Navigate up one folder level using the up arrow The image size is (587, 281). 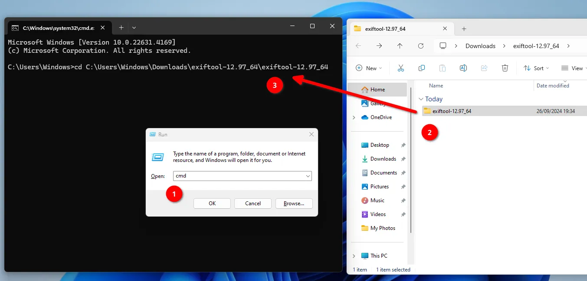[400, 46]
